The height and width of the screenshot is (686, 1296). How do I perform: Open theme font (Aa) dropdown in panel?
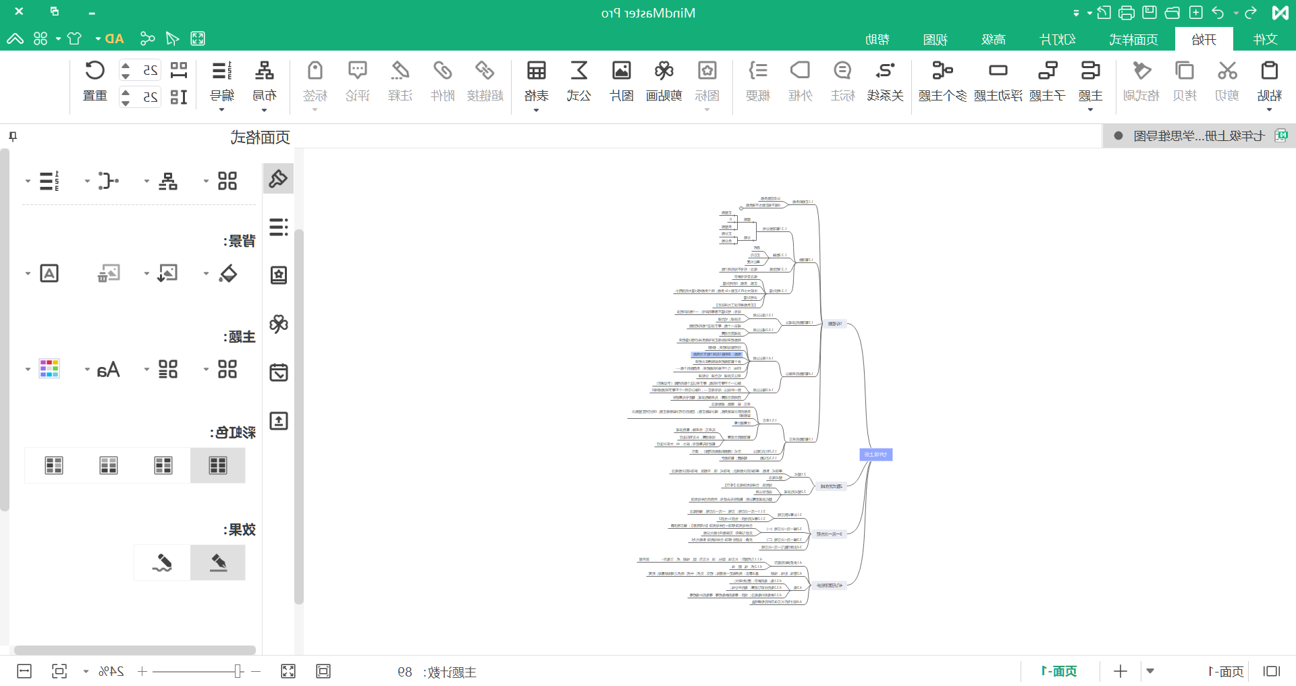87,369
